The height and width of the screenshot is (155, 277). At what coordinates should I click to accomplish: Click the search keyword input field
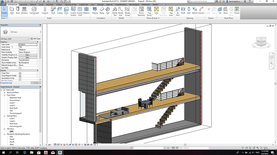pyautogui.click(x=202, y=1)
